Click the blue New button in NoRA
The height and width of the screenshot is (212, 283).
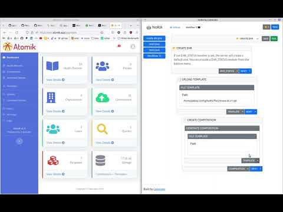coord(275,27)
